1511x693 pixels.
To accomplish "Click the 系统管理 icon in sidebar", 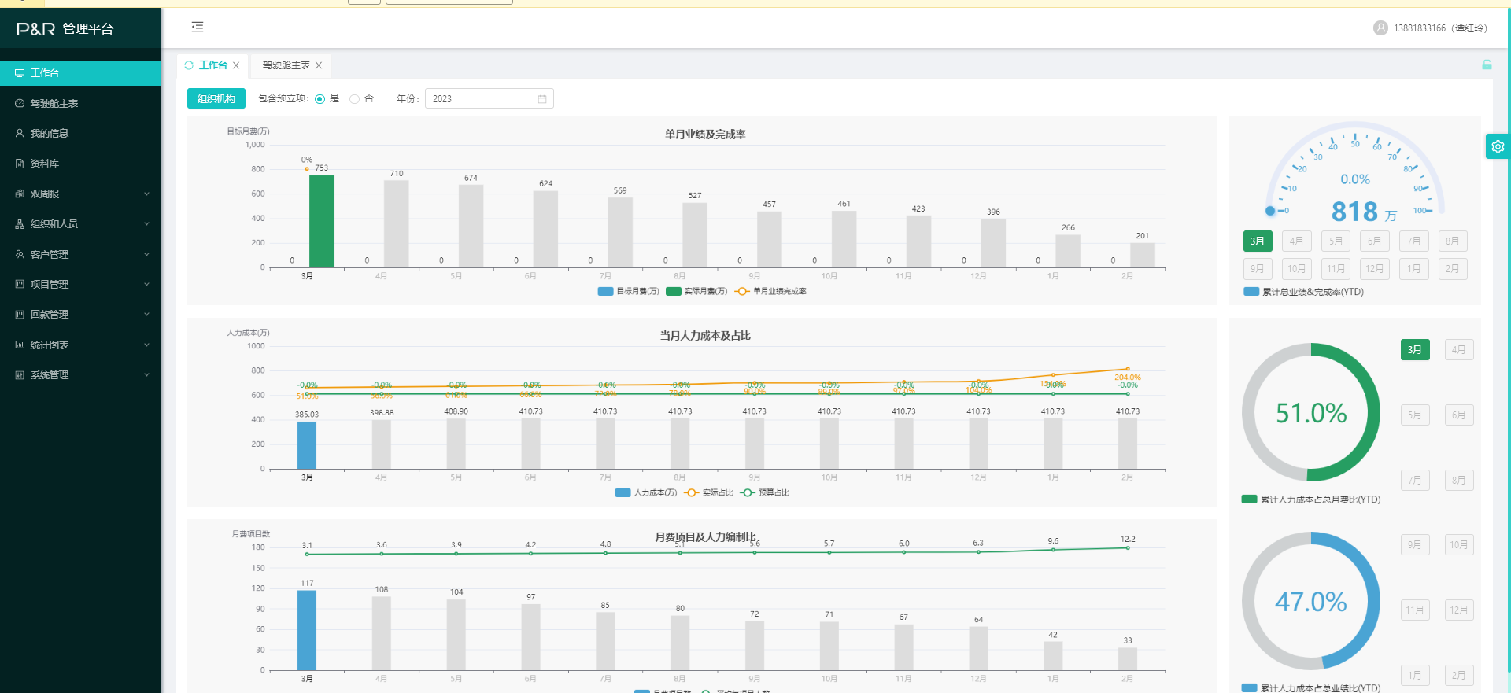I will pos(20,375).
